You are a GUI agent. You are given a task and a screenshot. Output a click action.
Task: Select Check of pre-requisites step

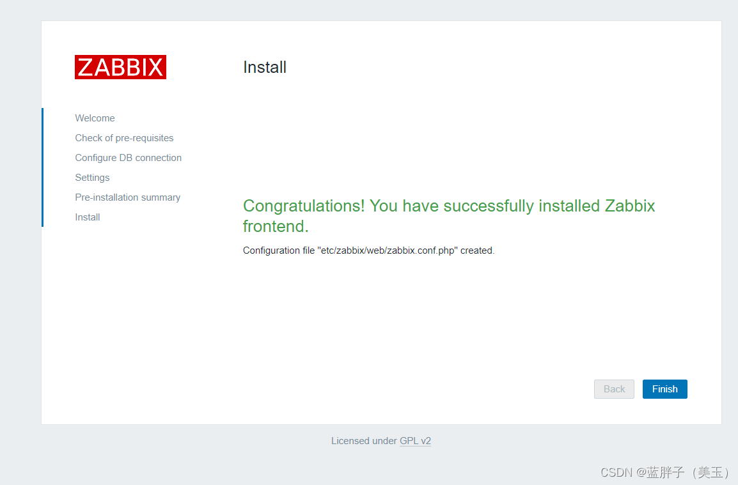[x=124, y=138]
